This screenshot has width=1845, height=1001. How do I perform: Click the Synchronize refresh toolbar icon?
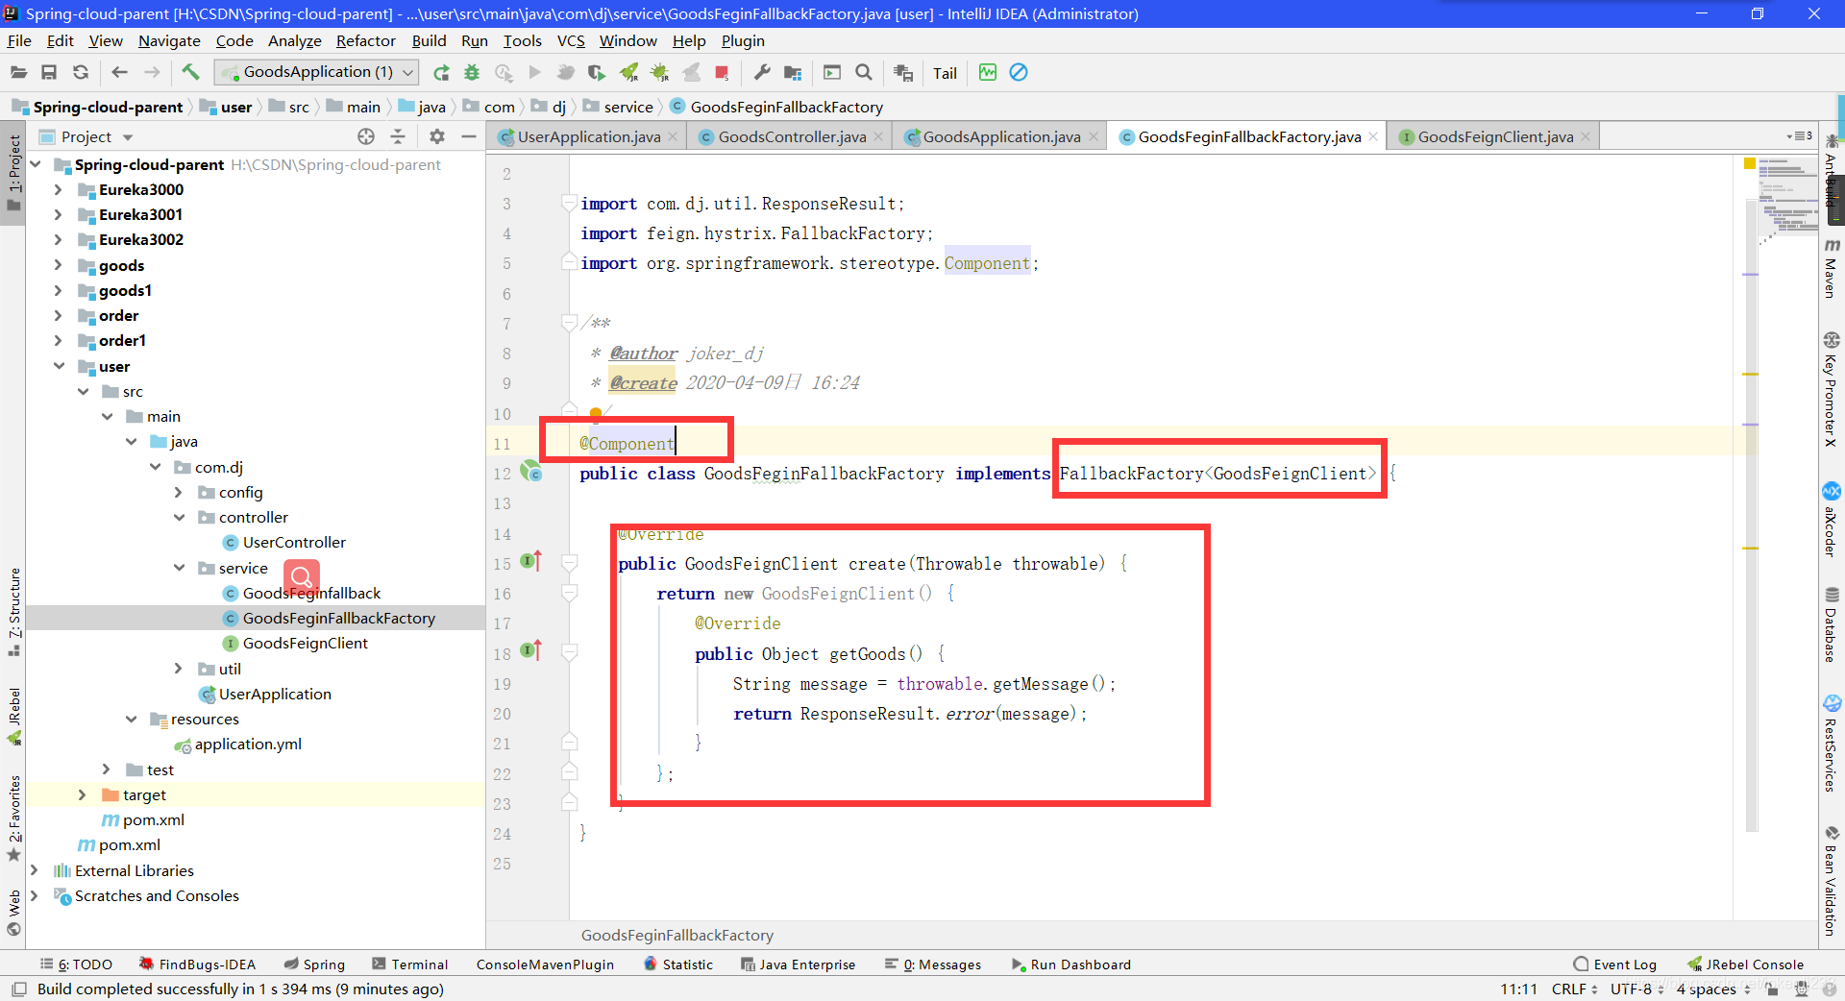point(81,72)
